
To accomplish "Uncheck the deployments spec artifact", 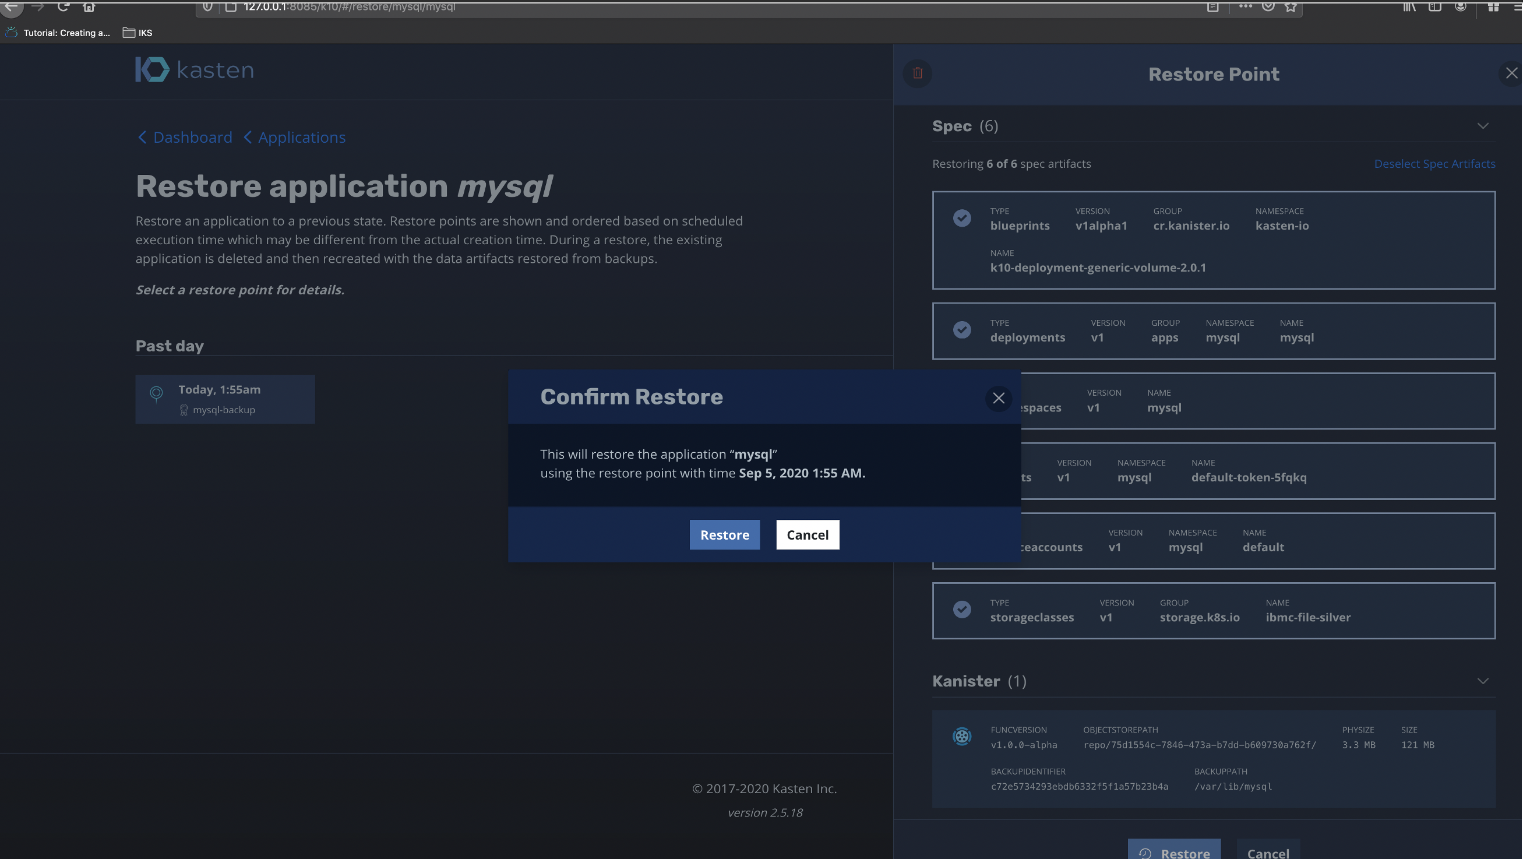I will pos(962,330).
